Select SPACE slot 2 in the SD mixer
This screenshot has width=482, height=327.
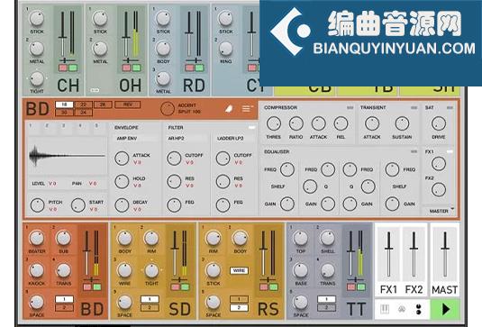point(150,308)
